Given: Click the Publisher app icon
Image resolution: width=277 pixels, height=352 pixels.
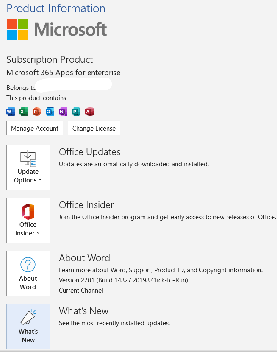Looking at the screenshot, I should click(76, 112).
